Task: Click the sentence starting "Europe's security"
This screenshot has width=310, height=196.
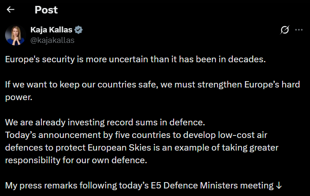Action: (x=135, y=59)
